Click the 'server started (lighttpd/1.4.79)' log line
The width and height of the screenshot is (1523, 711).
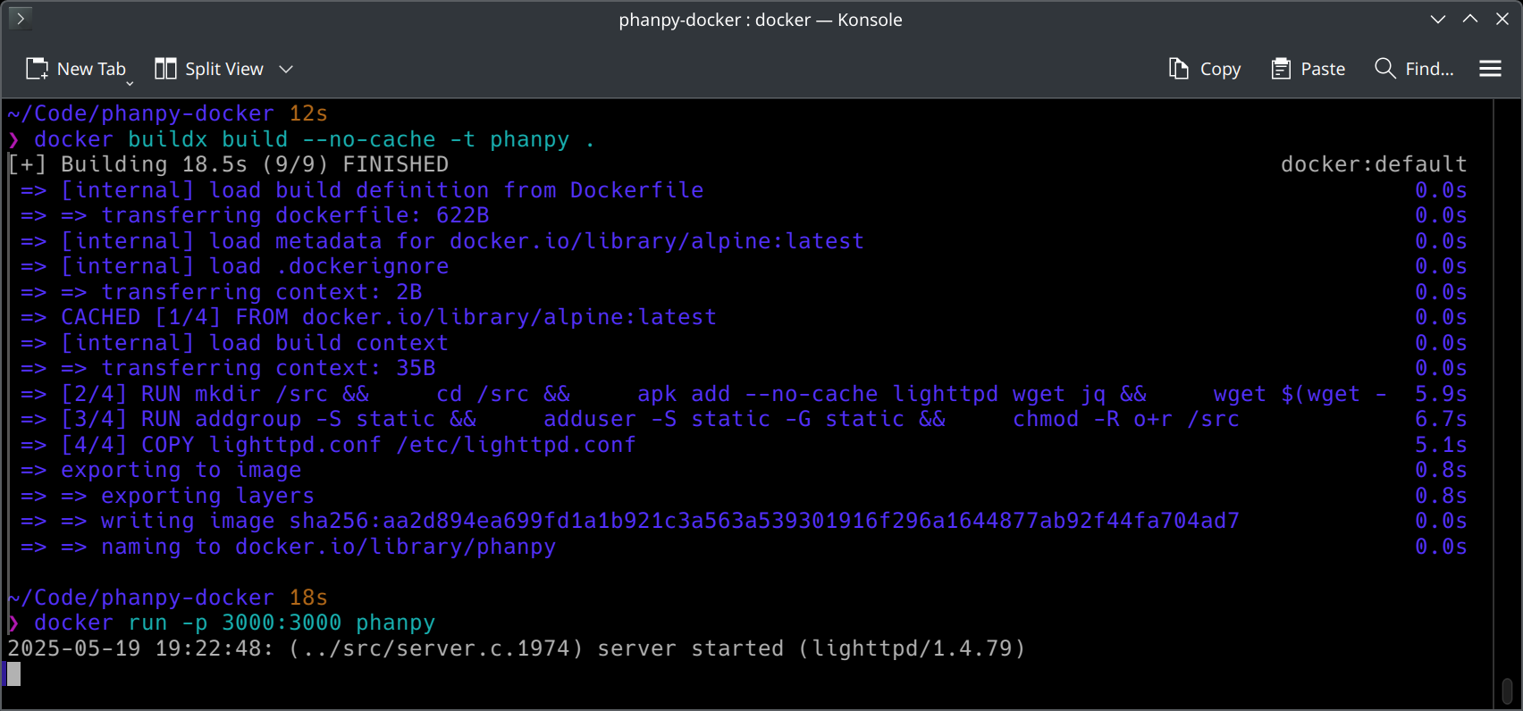click(517, 648)
